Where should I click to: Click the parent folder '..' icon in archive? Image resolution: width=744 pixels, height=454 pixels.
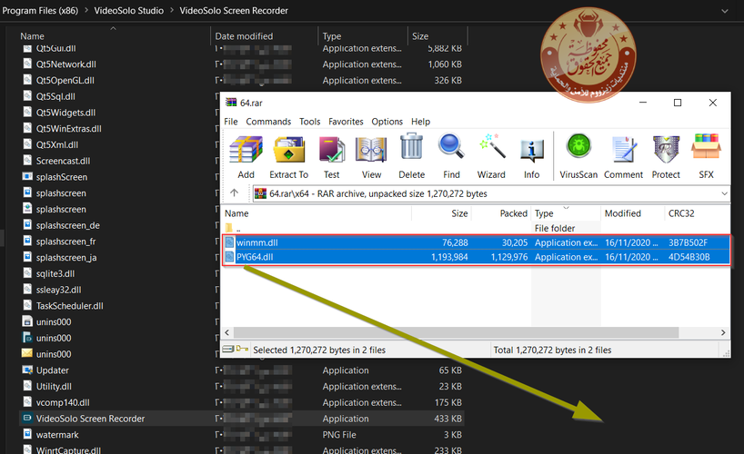[x=229, y=228]
